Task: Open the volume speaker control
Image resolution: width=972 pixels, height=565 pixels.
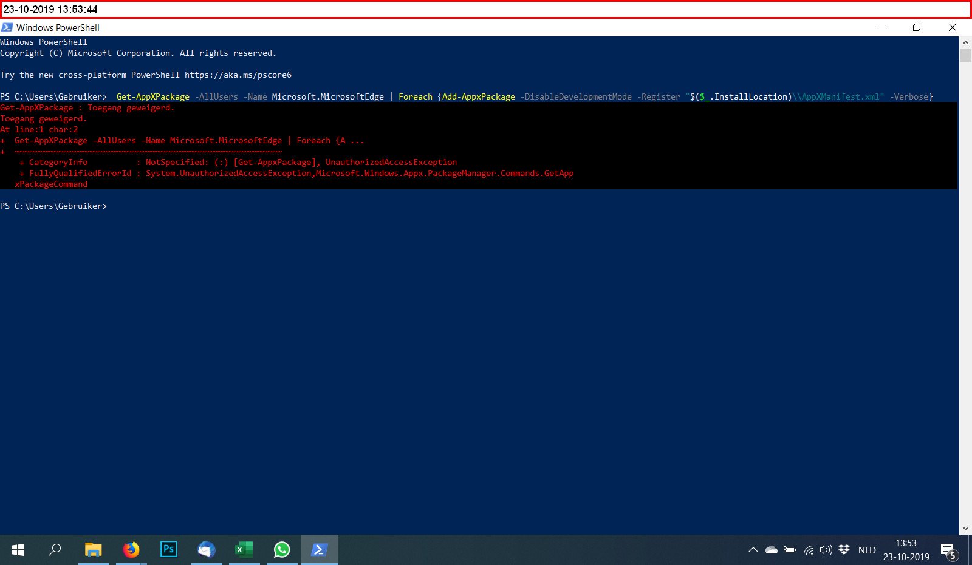Action: [x=826, y=550]
